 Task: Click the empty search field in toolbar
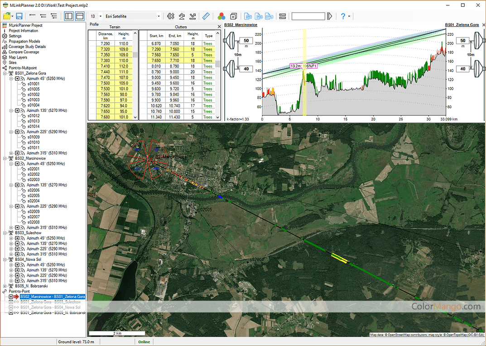(x=308, y=16)
